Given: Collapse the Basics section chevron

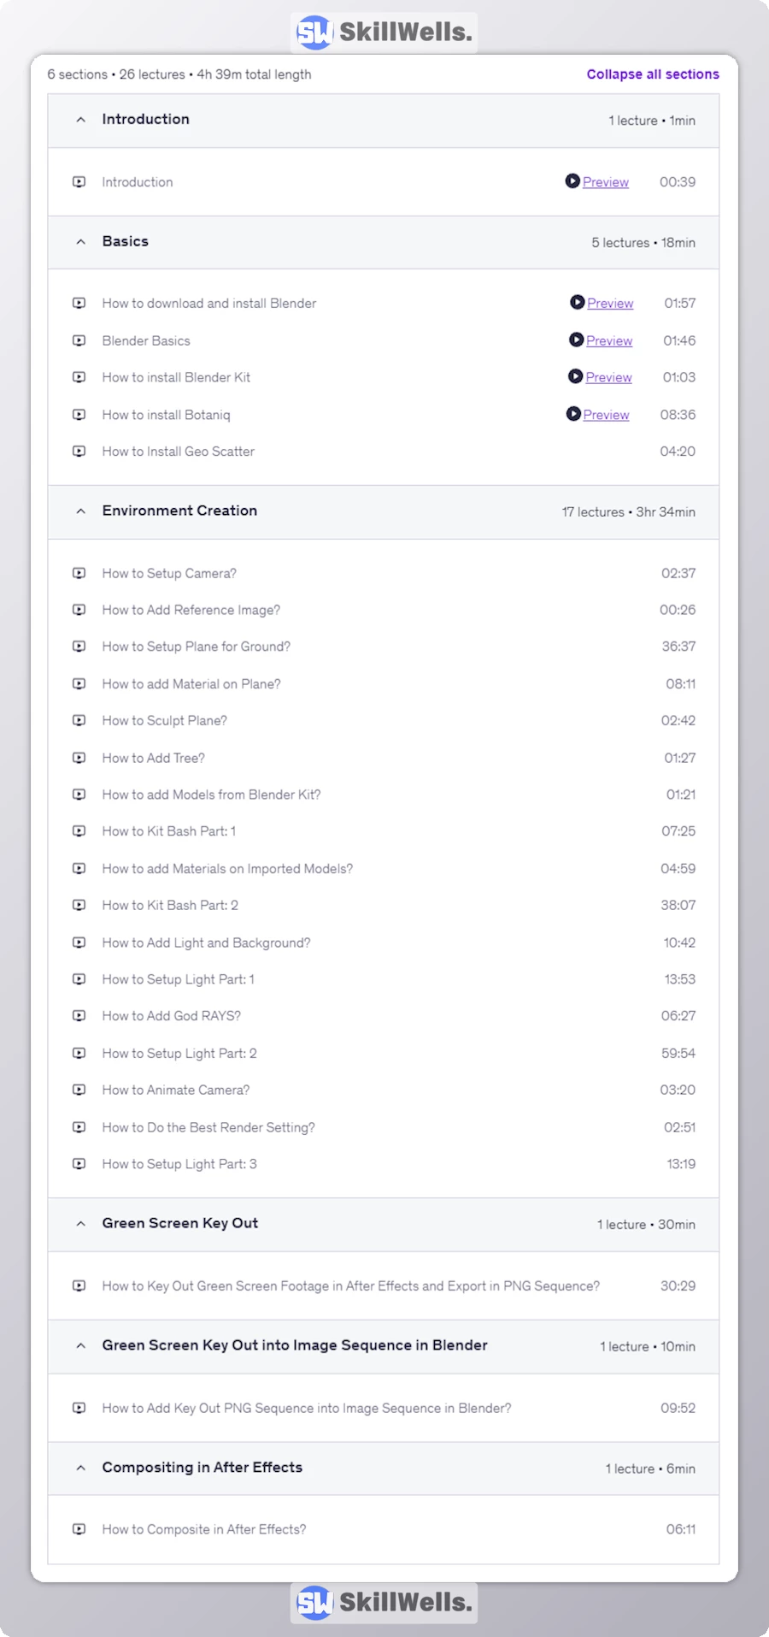Looking at the screenshot, I should click(x=81, y=242).
